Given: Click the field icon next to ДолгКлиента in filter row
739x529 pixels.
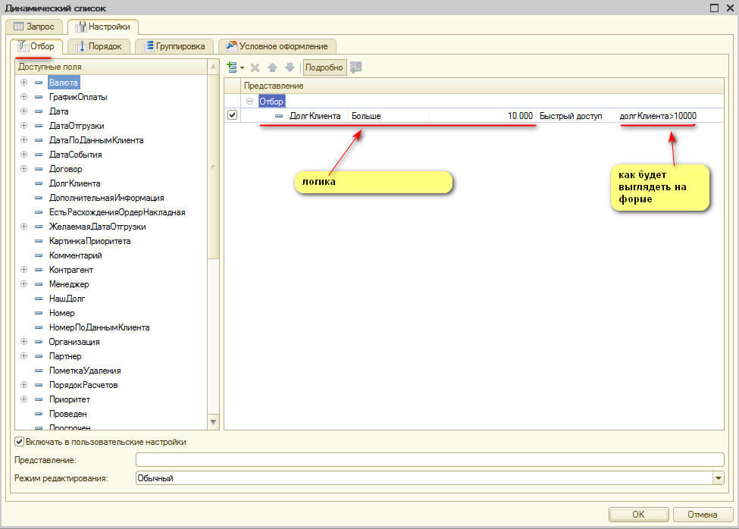Looking at the screenshot, I should [x=279, y=116].
